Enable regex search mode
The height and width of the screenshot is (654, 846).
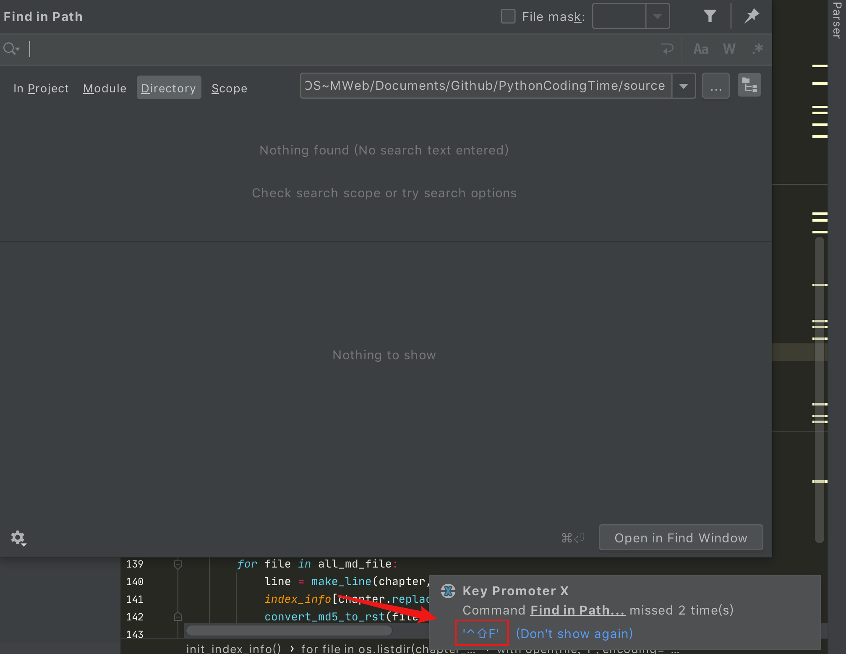(757, 49)
